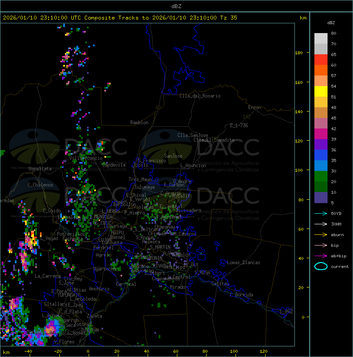Click the L_PAZ map label
This screenshot has width=353, height=357.
tap(286, 312)
